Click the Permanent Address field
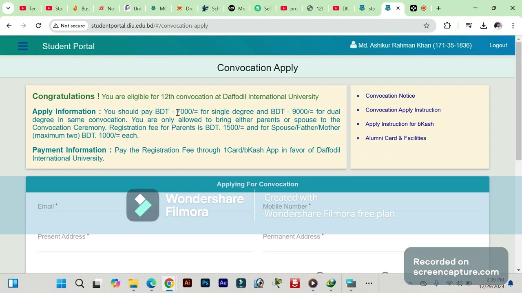This screenshot has width=522, height=293. 370,242
